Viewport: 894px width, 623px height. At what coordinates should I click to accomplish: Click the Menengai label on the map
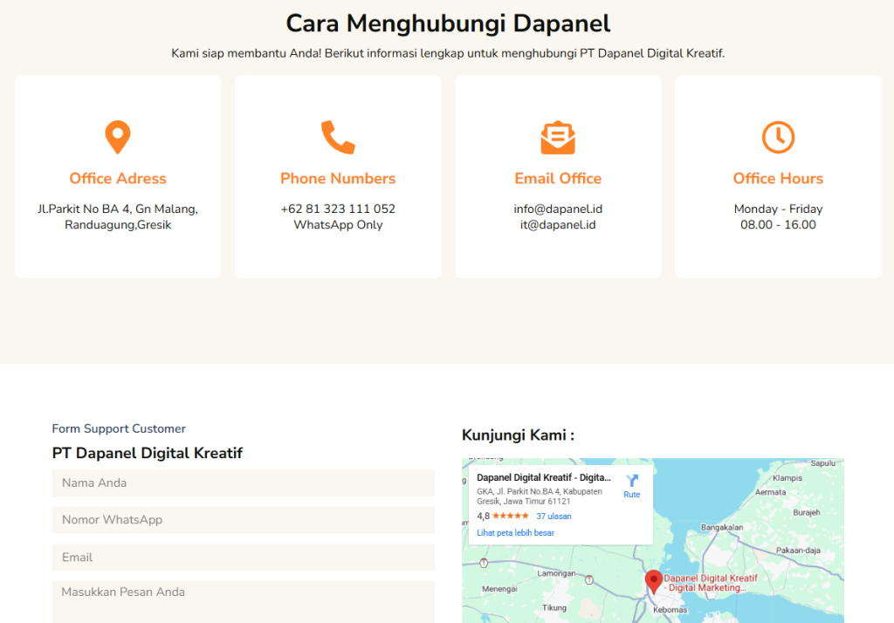[x=499, y=589]
